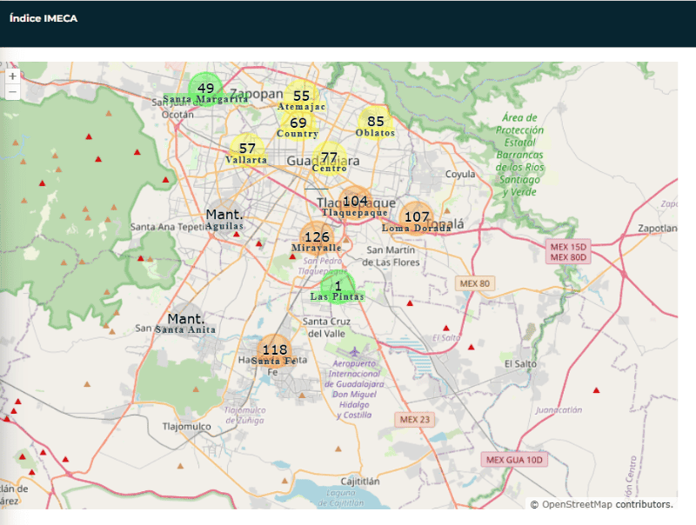Click the MEX 15D highway label

[x=569, y=245]
